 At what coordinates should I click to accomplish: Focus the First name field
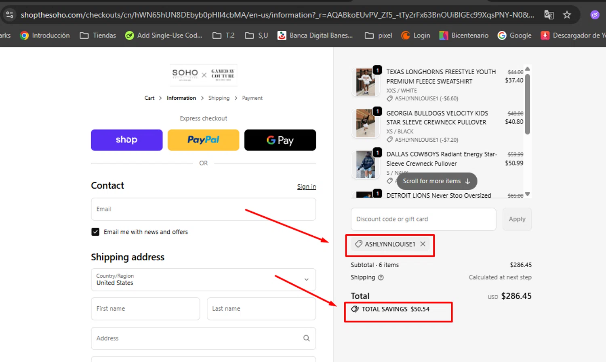145,309
